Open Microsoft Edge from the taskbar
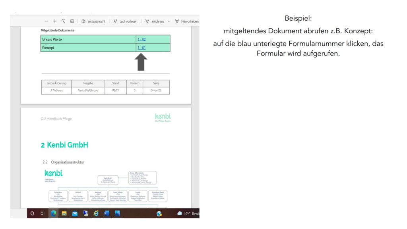Image resolution: width=407 pixels, height=229 pixels. coord(54,214)
